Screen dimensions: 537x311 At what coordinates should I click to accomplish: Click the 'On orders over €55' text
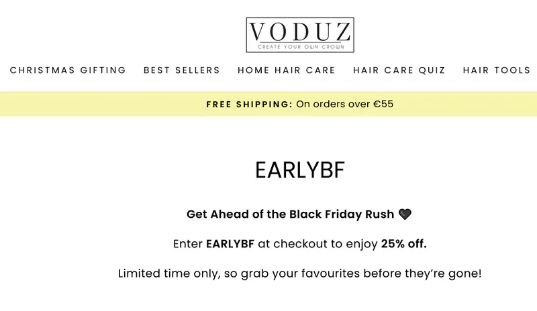click(x=345, y=104)
